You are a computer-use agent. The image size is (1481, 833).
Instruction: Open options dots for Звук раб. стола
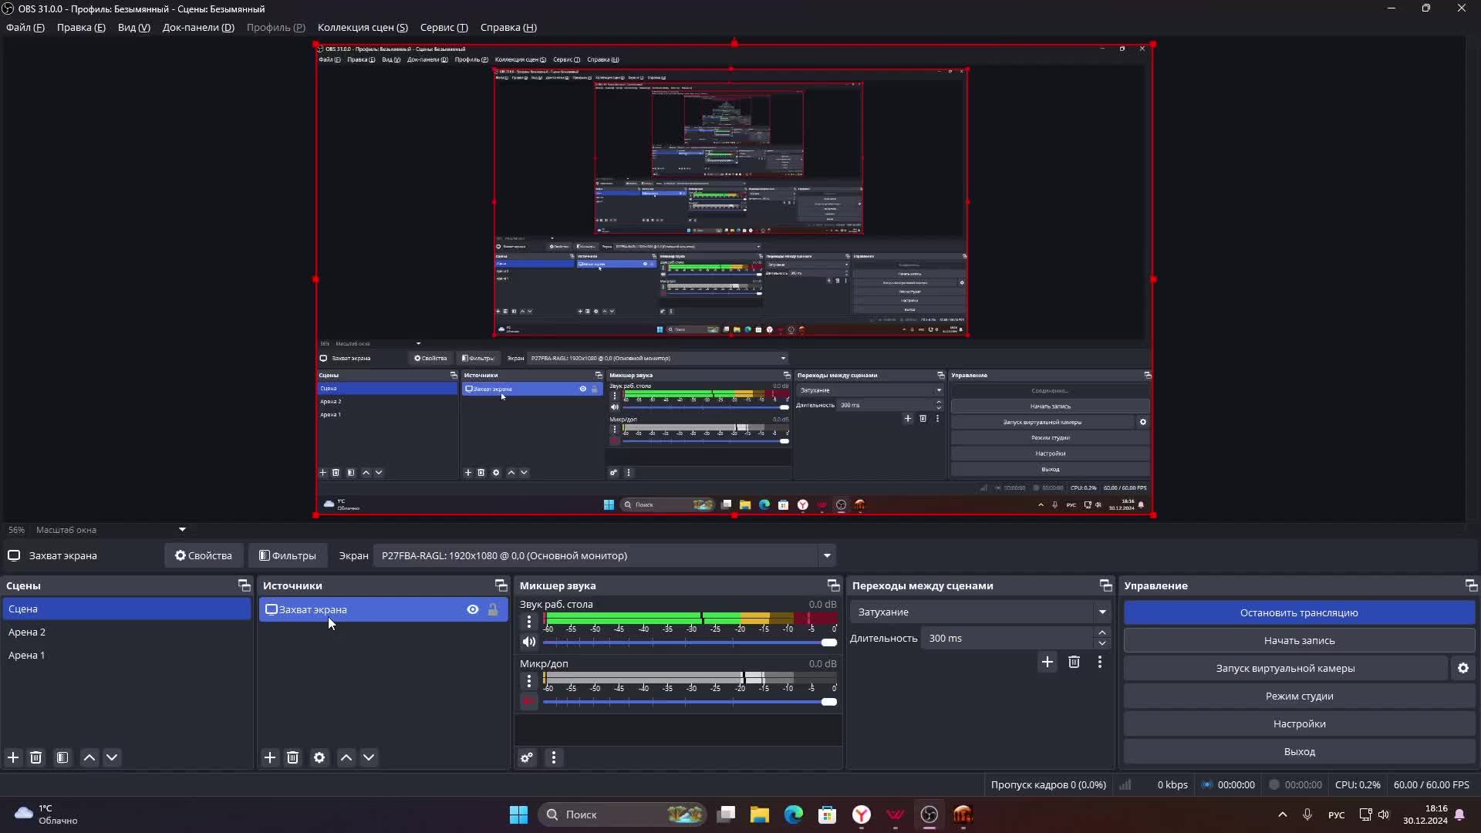(x=529, y=622)
